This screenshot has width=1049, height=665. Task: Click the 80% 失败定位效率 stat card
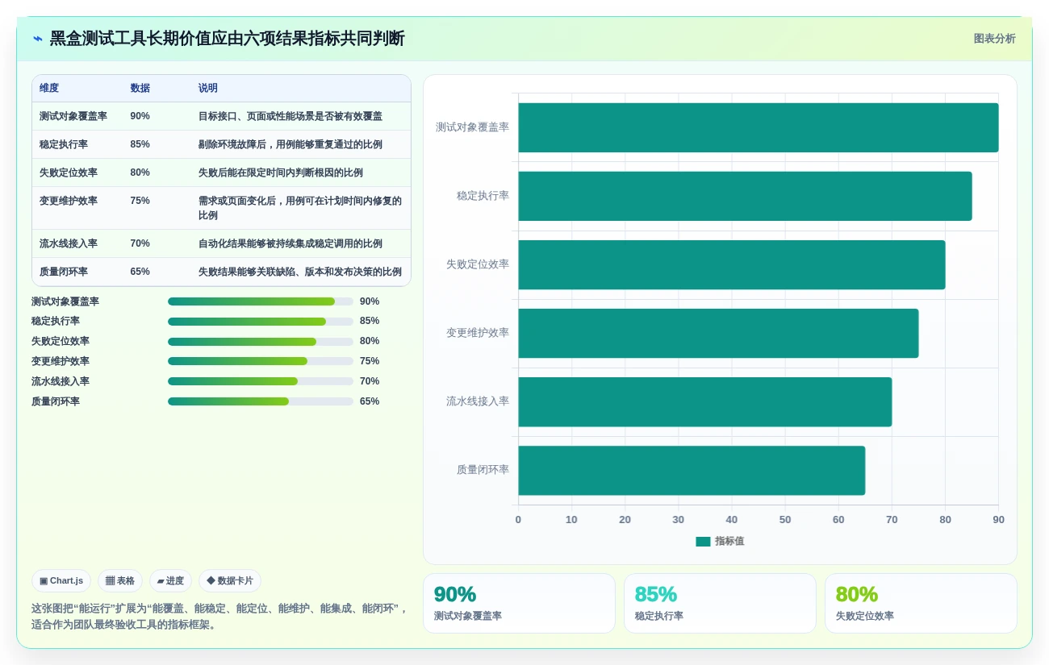921,603
